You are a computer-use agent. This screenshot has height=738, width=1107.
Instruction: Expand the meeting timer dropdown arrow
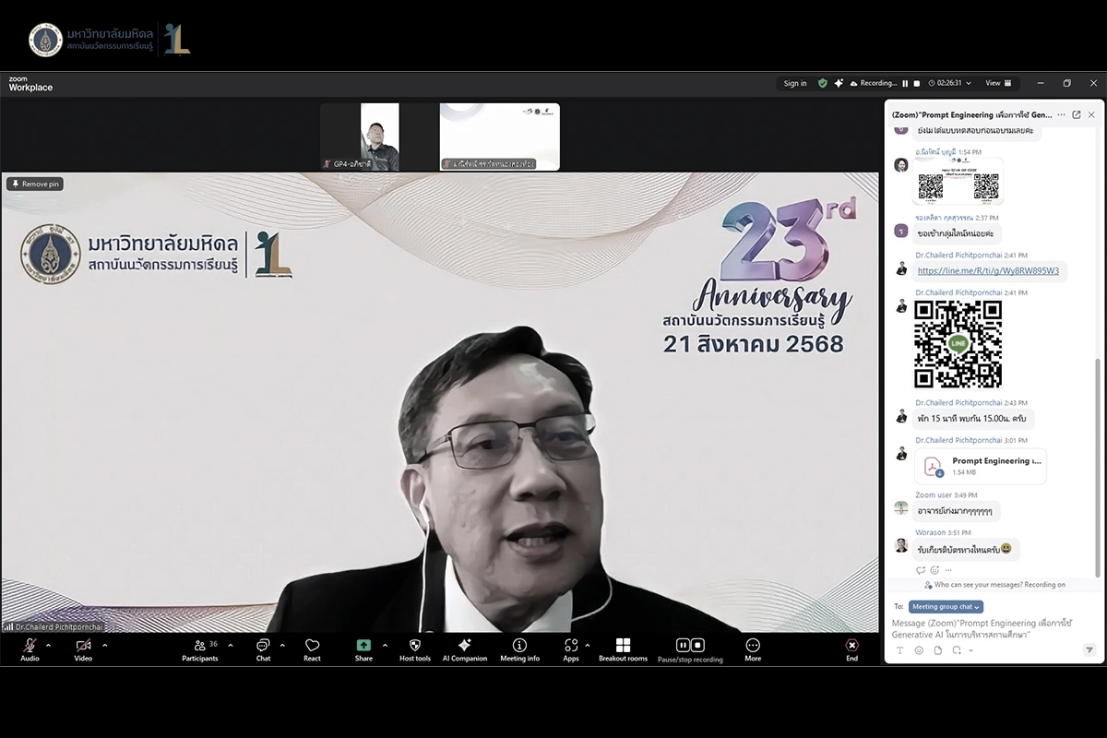970,83
